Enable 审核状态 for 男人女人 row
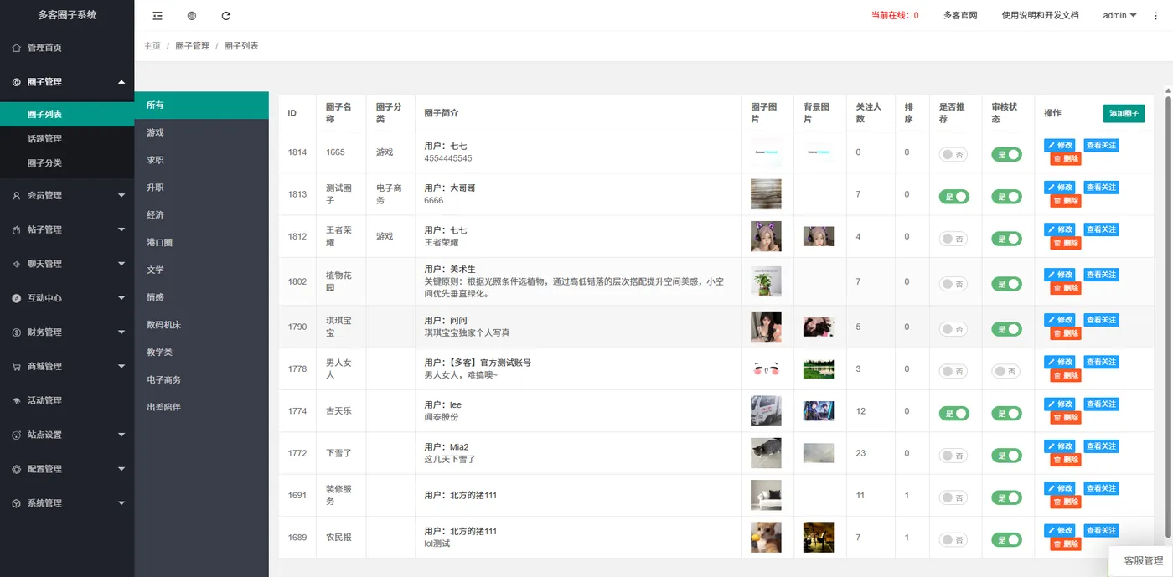 1006,371
